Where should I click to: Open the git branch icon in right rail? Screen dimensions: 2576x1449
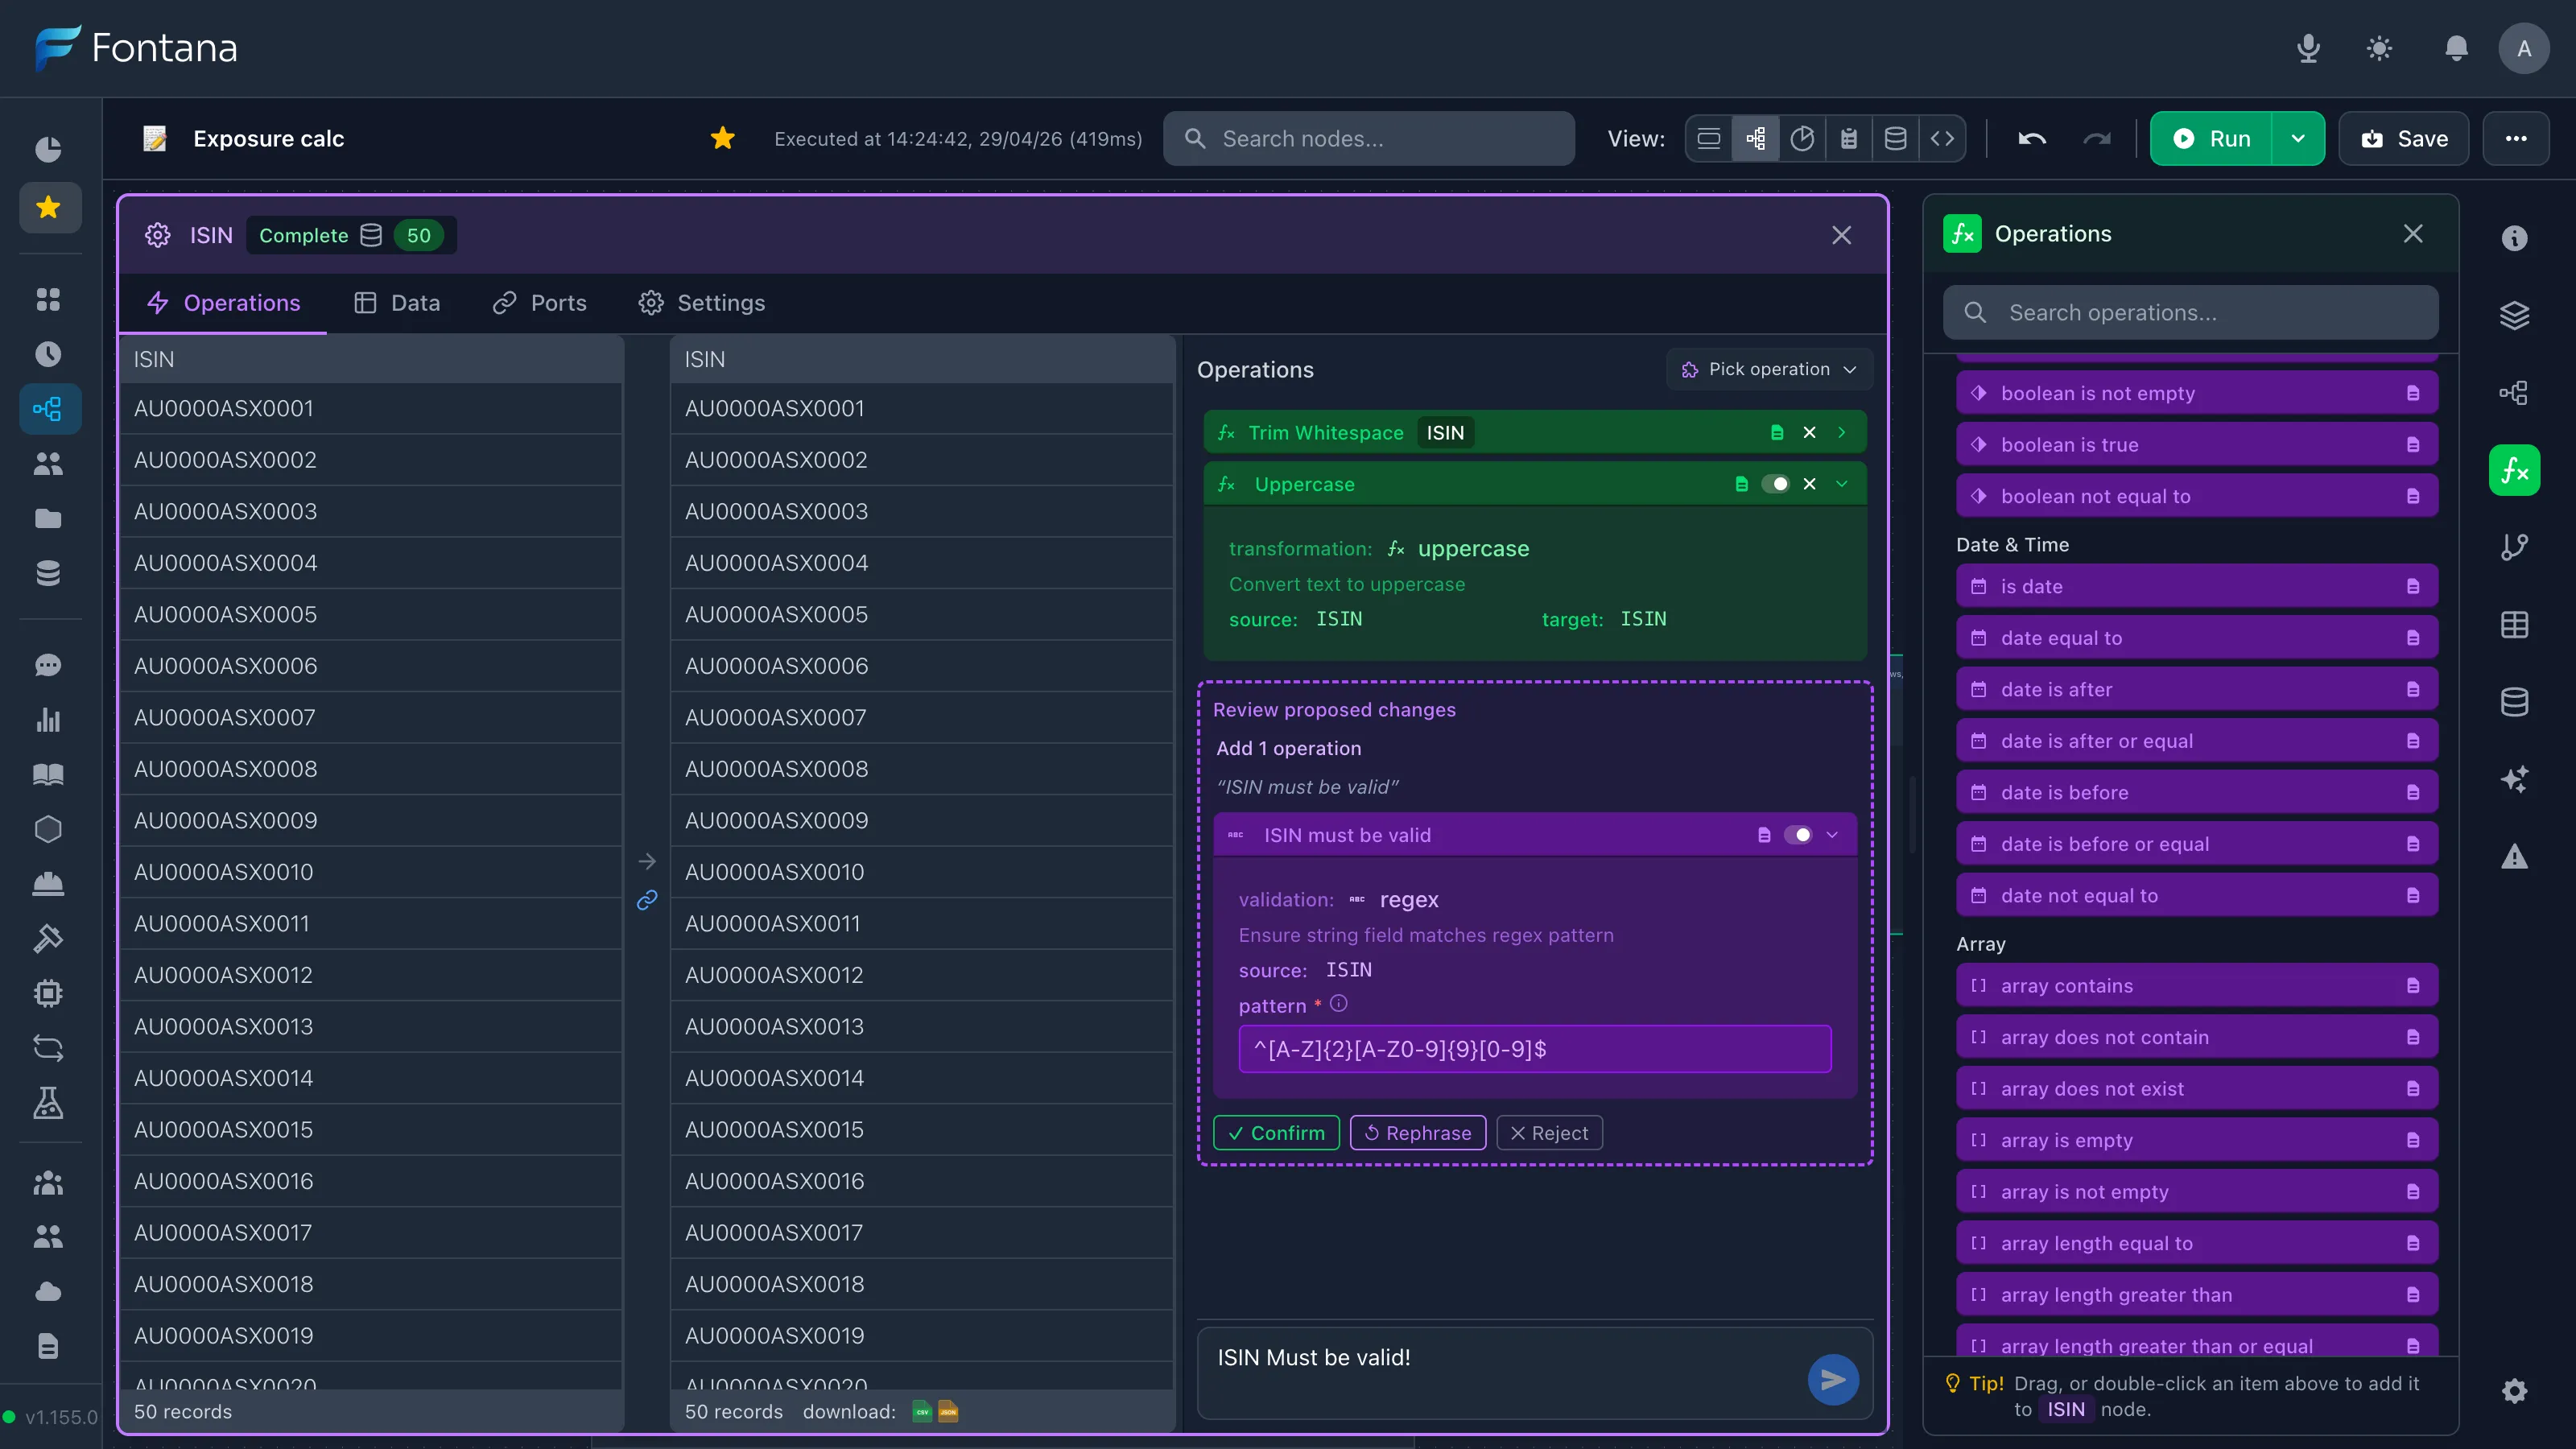click(x=2514, y=547)
